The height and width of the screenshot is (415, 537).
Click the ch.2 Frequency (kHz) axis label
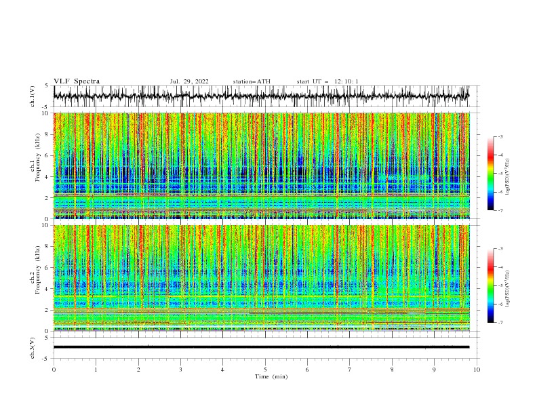pos(35,269)
